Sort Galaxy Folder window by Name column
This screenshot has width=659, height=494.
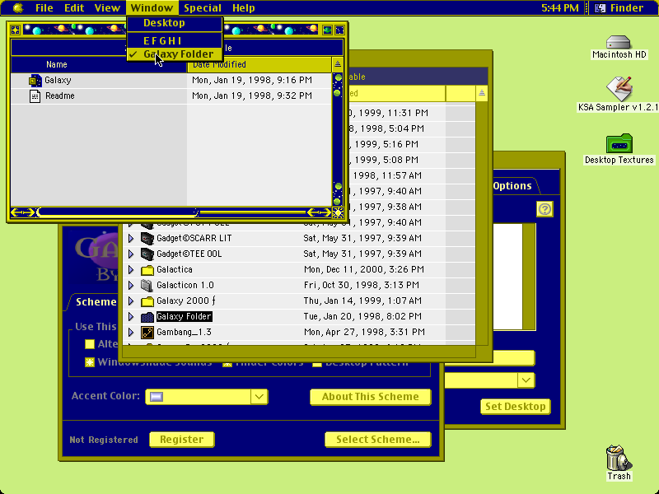(x=99, y=64)
